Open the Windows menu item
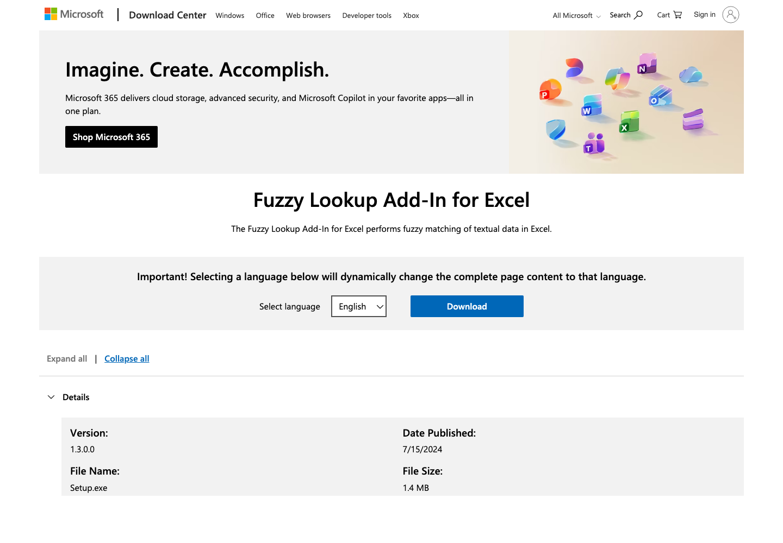The image size is (783, 543). (x=230, y=16)
